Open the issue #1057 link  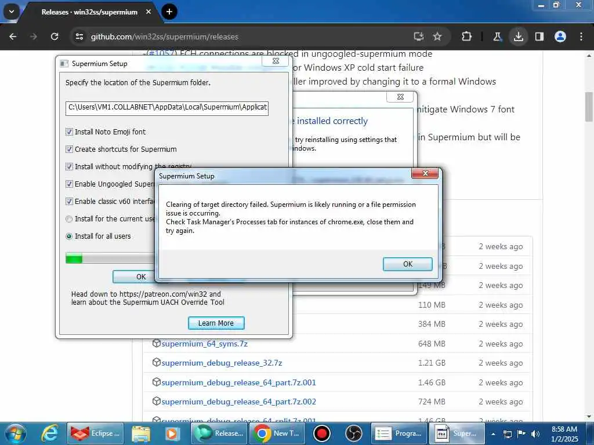[x=161, y=53]
